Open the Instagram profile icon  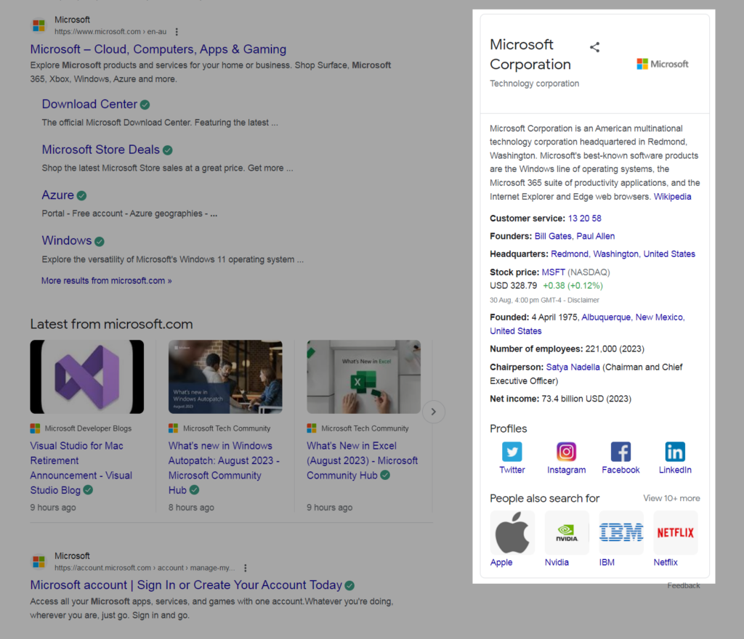[x=566, y=452]
